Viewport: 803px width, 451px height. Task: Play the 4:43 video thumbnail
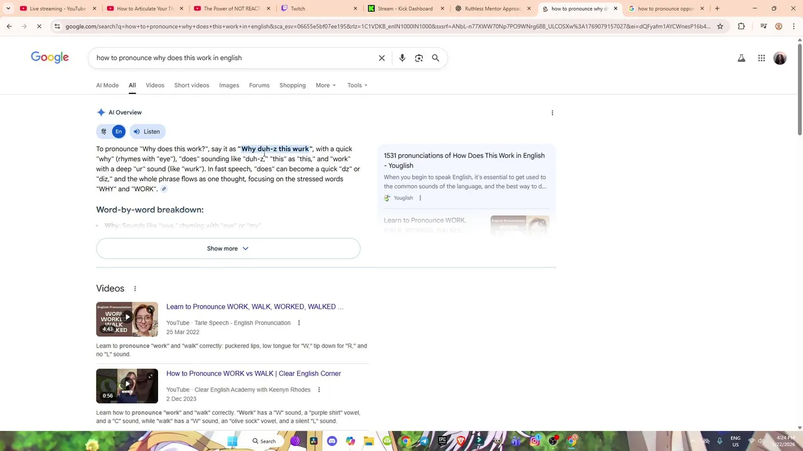[127, 319]
